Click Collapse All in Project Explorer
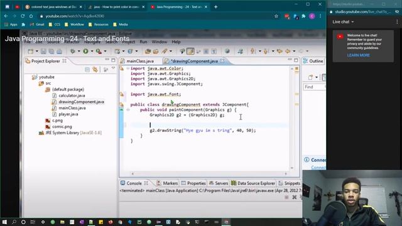Viewport: 402px width, 226px height. (x=87, y=70)
